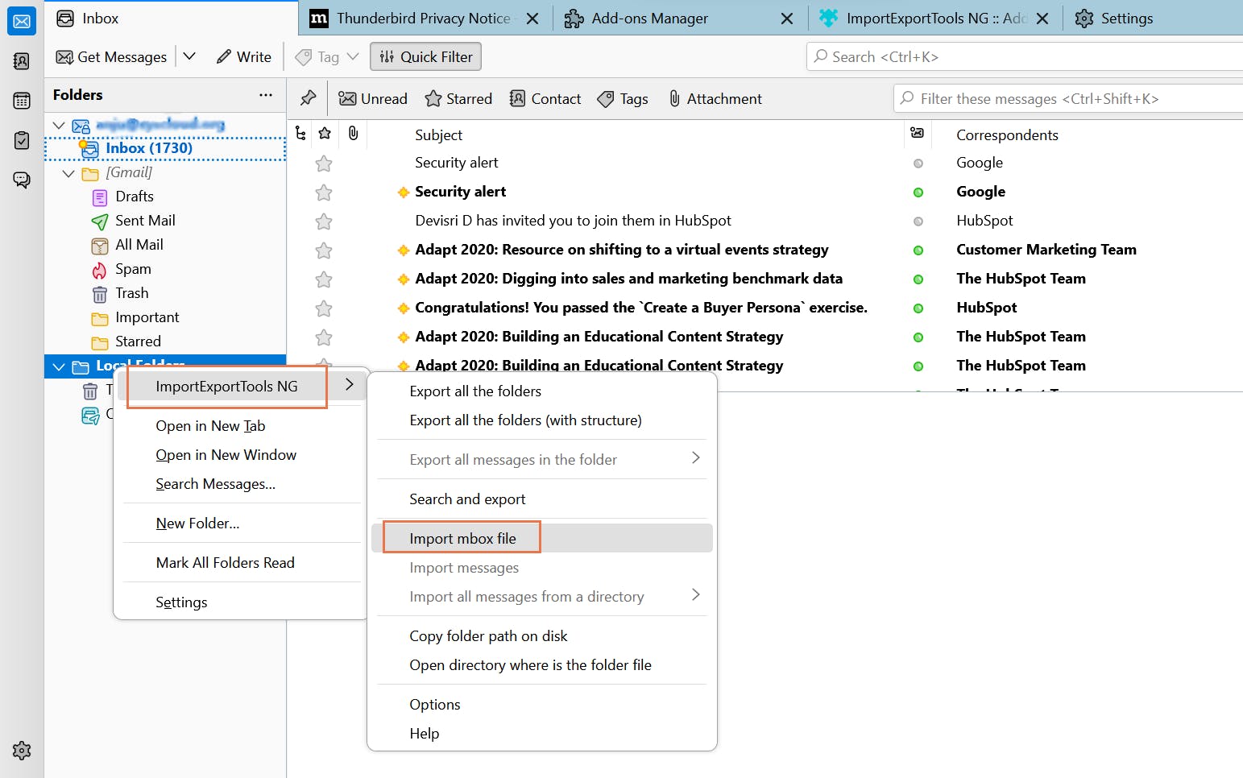Toggle the Unread quick filter
The height and width of the screenshot is (778, 1243).
373,99
